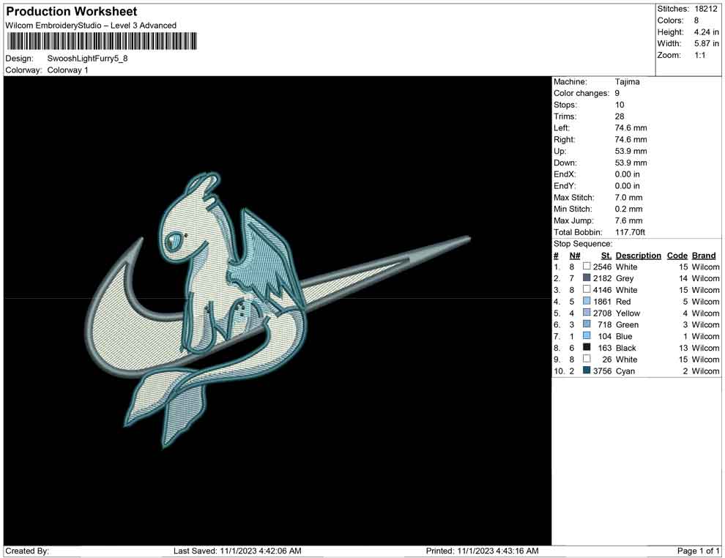
Task: Click the embroidered dragon design preview
Action: coord(278,310)
